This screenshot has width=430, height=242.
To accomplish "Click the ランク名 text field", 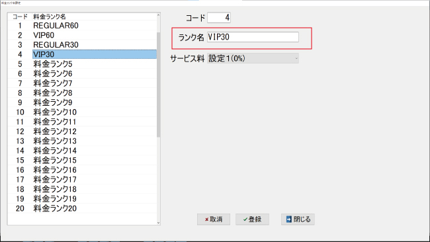I will 253,37.
